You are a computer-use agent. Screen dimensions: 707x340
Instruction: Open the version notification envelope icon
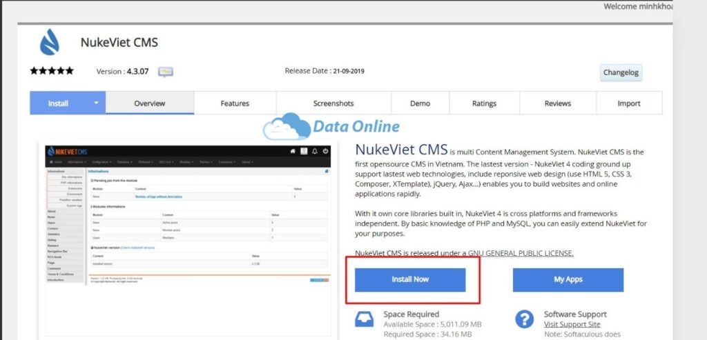tap(166, 72)
